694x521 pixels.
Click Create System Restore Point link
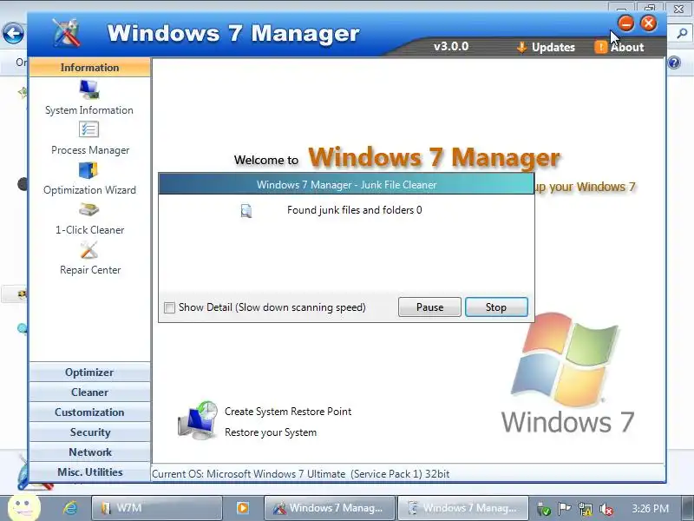tap(288, 412)
